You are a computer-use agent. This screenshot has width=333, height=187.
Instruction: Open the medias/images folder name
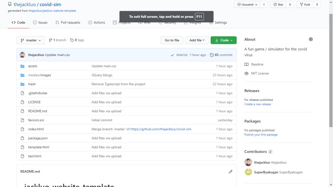[x=40, y=75]
